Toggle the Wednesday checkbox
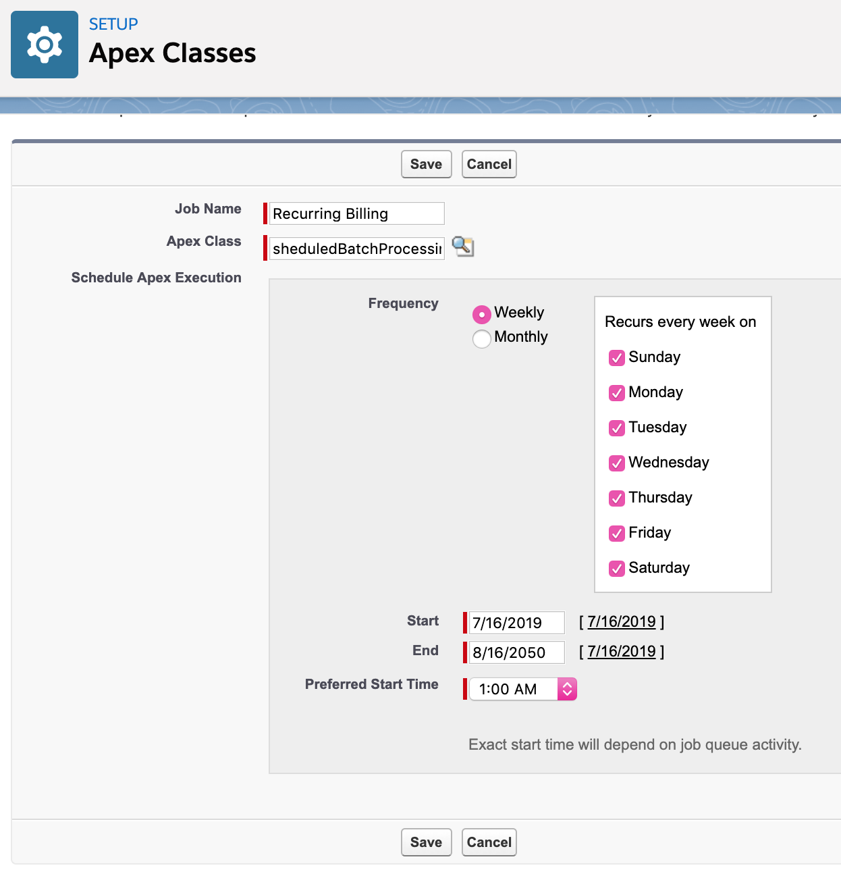The width and height of the screenshot is (841, 874). [617, 463]
